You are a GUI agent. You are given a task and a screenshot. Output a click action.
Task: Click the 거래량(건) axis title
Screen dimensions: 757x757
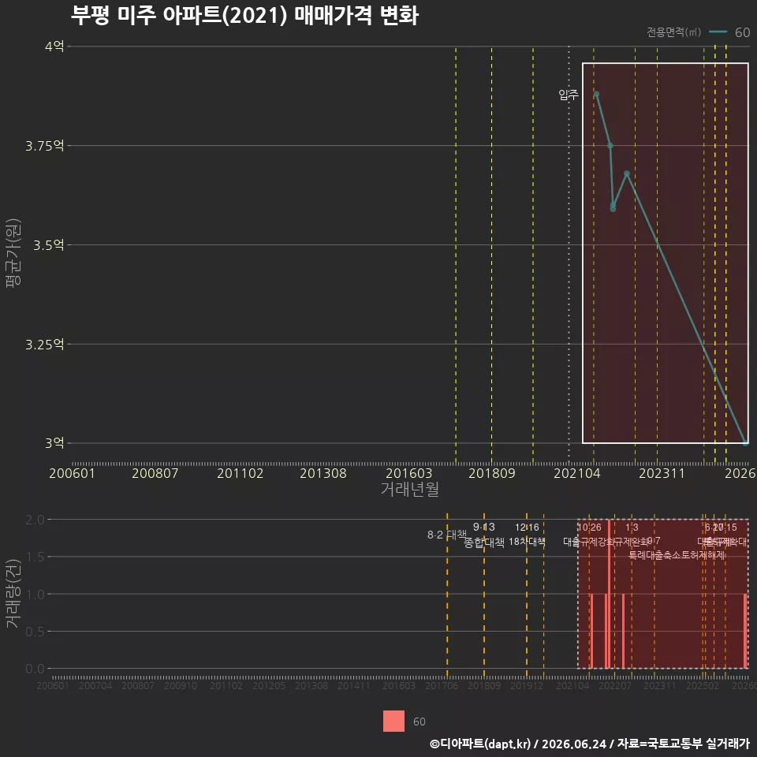pos(13,594)
